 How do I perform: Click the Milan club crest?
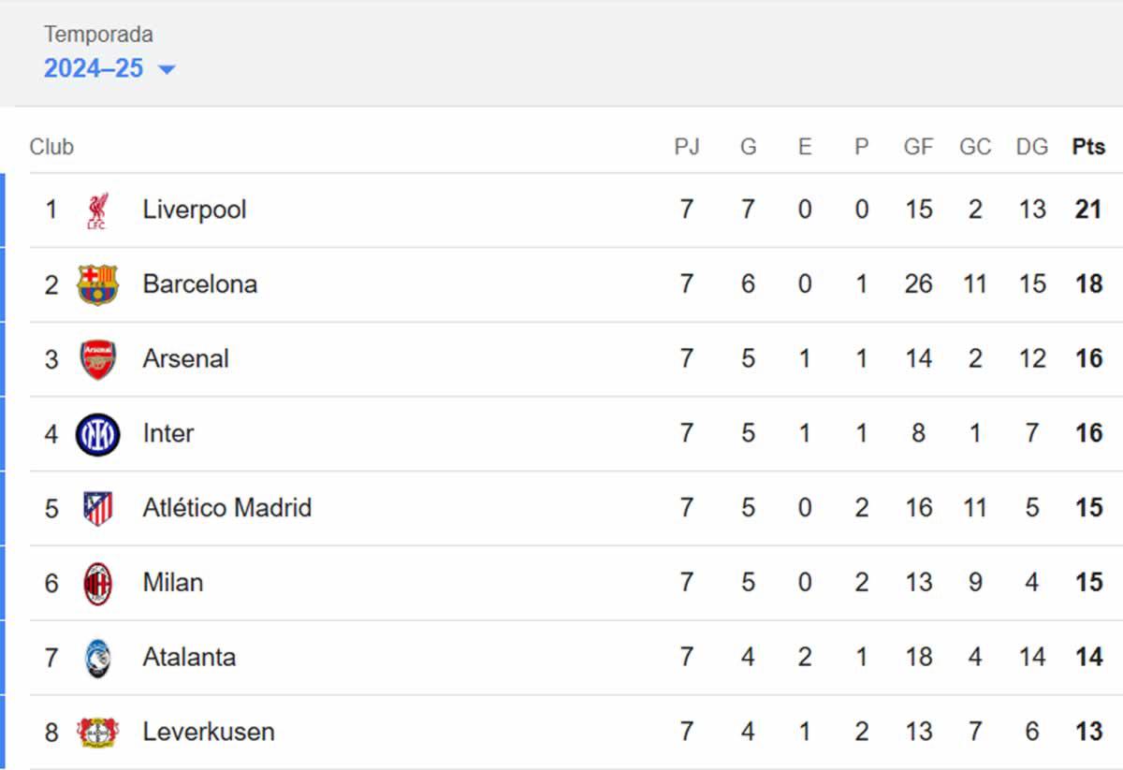97,582
